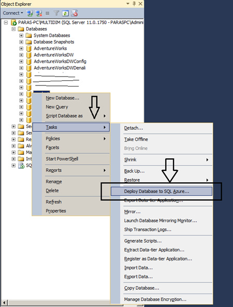Expand the AdventureWorksDWConfig database node

[21, 62]
